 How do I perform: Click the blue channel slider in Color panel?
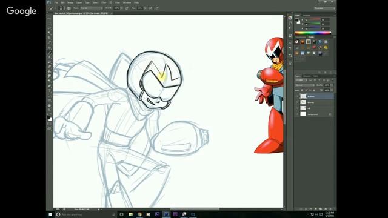click(x=313, y=28)
